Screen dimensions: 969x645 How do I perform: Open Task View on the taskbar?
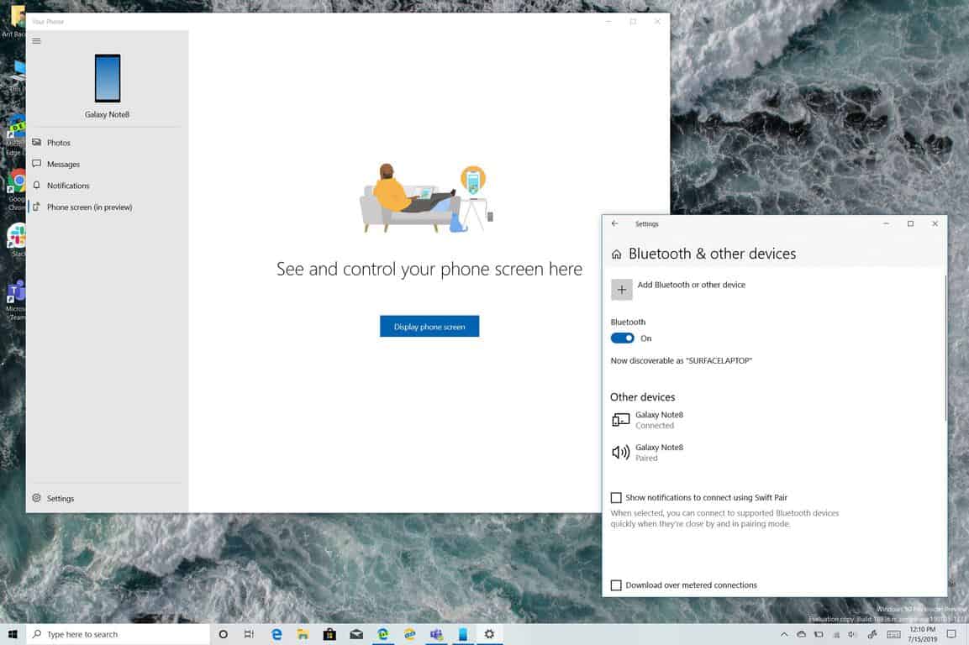pyautogui.click(x=249, y=634)
